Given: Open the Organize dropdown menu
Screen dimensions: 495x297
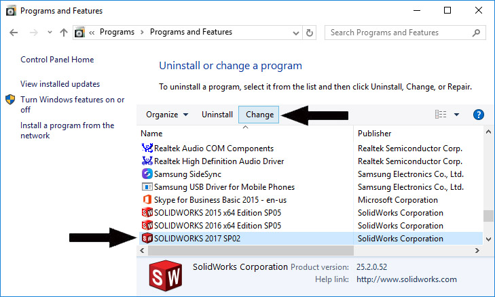Looking at the screenshot, I should [167, 115].
